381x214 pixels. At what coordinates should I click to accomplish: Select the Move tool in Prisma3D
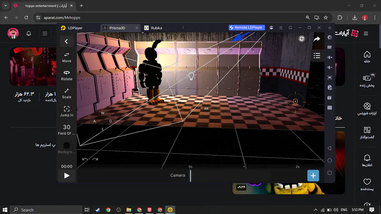[66, 58]
